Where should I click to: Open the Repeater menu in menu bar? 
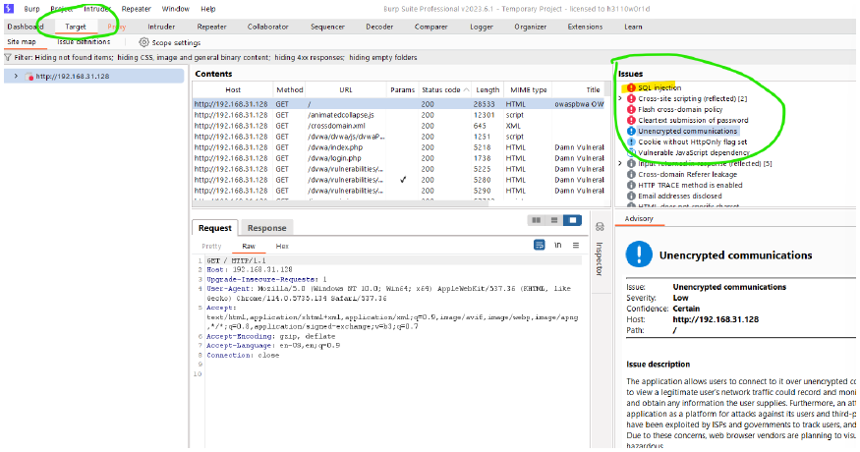pos(136,9)
